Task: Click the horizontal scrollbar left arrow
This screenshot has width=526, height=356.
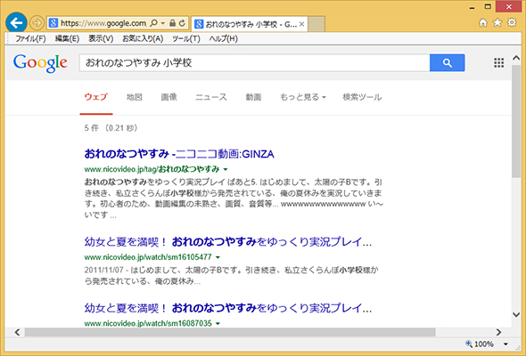Action: (x=17, y=332)
